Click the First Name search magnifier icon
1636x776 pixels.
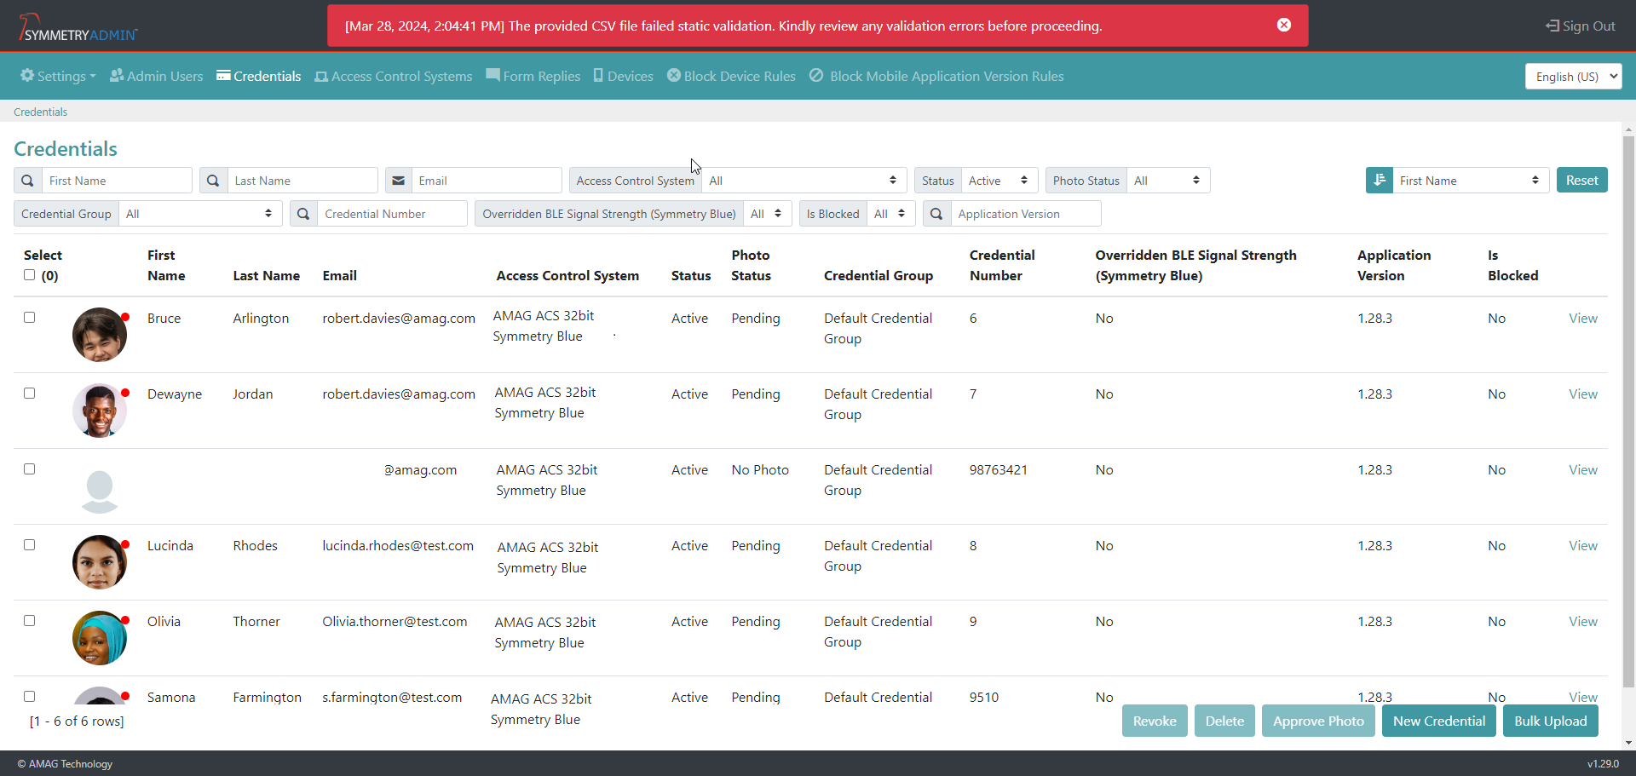point(28,181)
